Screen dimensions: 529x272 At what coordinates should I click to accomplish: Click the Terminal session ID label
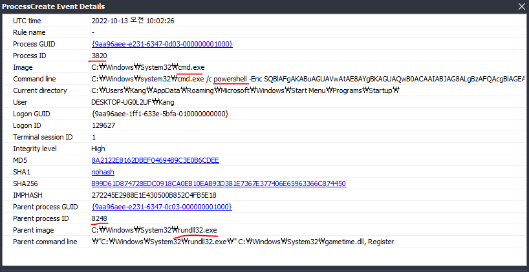(x=43, y=137)
